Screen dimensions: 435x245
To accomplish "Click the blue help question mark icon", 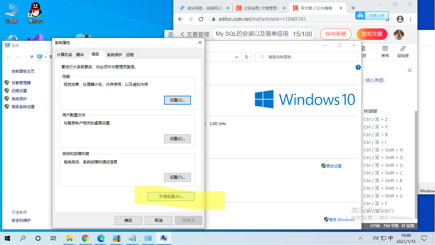I will click(x=358, y=67).
